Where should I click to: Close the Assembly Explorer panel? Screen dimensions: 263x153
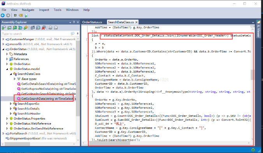click(78, 22)
